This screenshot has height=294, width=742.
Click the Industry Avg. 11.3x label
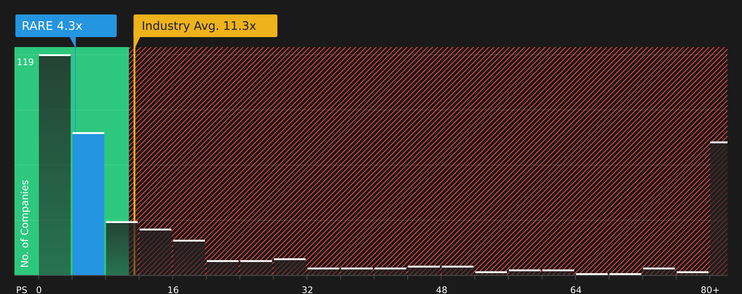pos(205,26)
